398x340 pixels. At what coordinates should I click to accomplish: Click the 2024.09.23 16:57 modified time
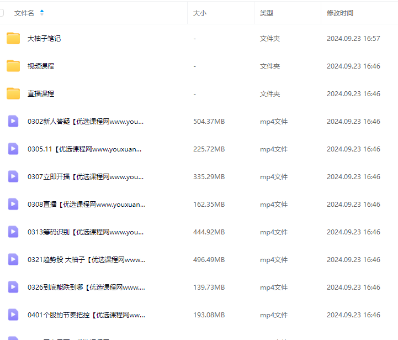click(353, 38)
